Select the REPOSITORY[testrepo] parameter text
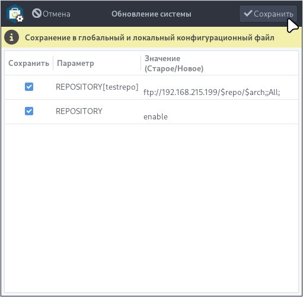Image resolution: width=303 pixels, height=297 pixels. point(97,87)
